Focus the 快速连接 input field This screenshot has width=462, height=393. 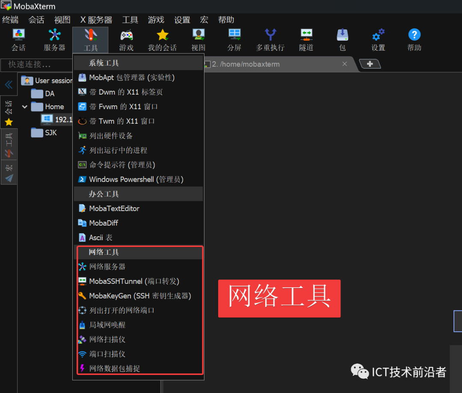coord(37,65)
